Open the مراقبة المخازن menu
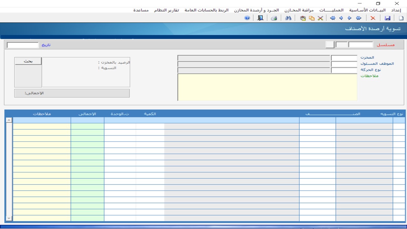407x229 pixels. click(x=299, y=10)
